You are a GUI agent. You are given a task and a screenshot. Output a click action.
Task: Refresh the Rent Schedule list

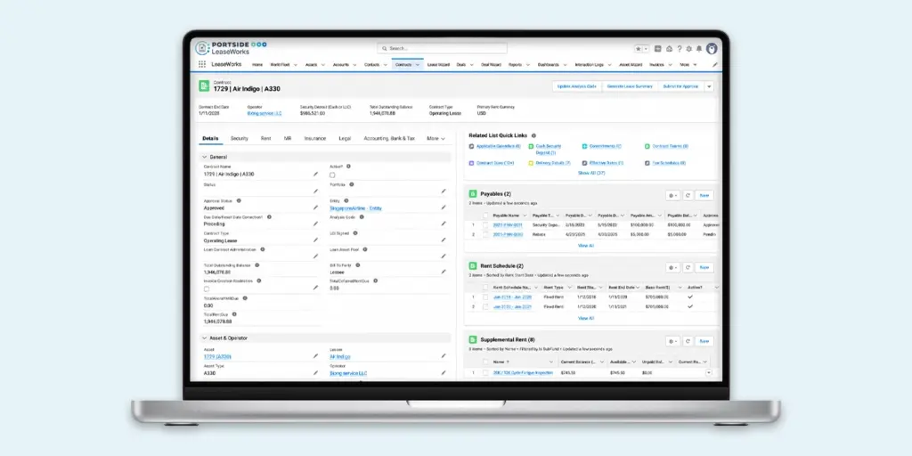pyautogui.click(x=688, y=267)
